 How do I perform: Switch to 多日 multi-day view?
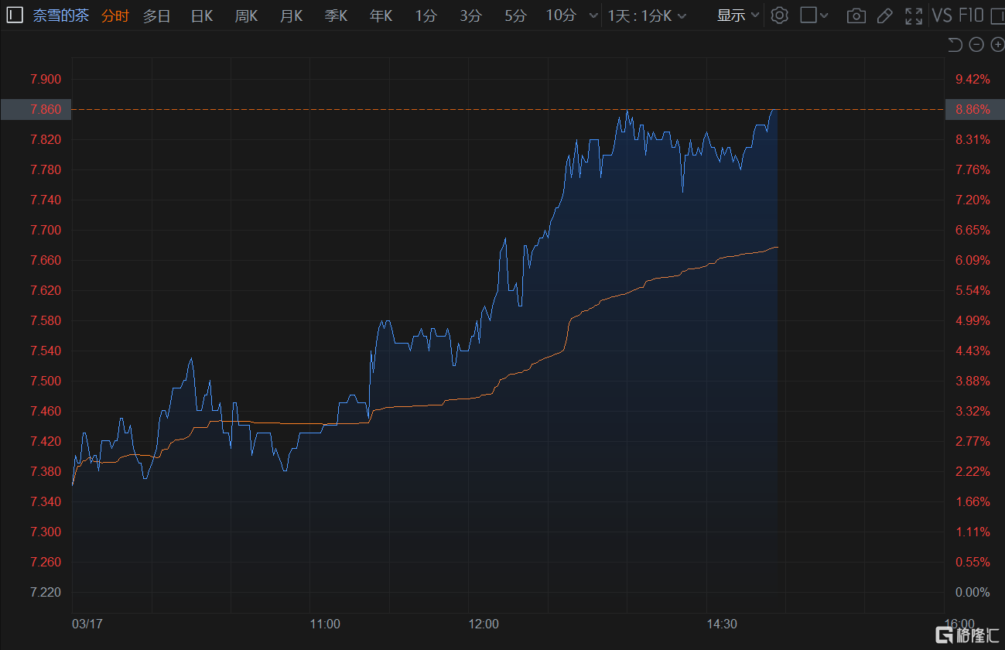(x=156, y=15)
